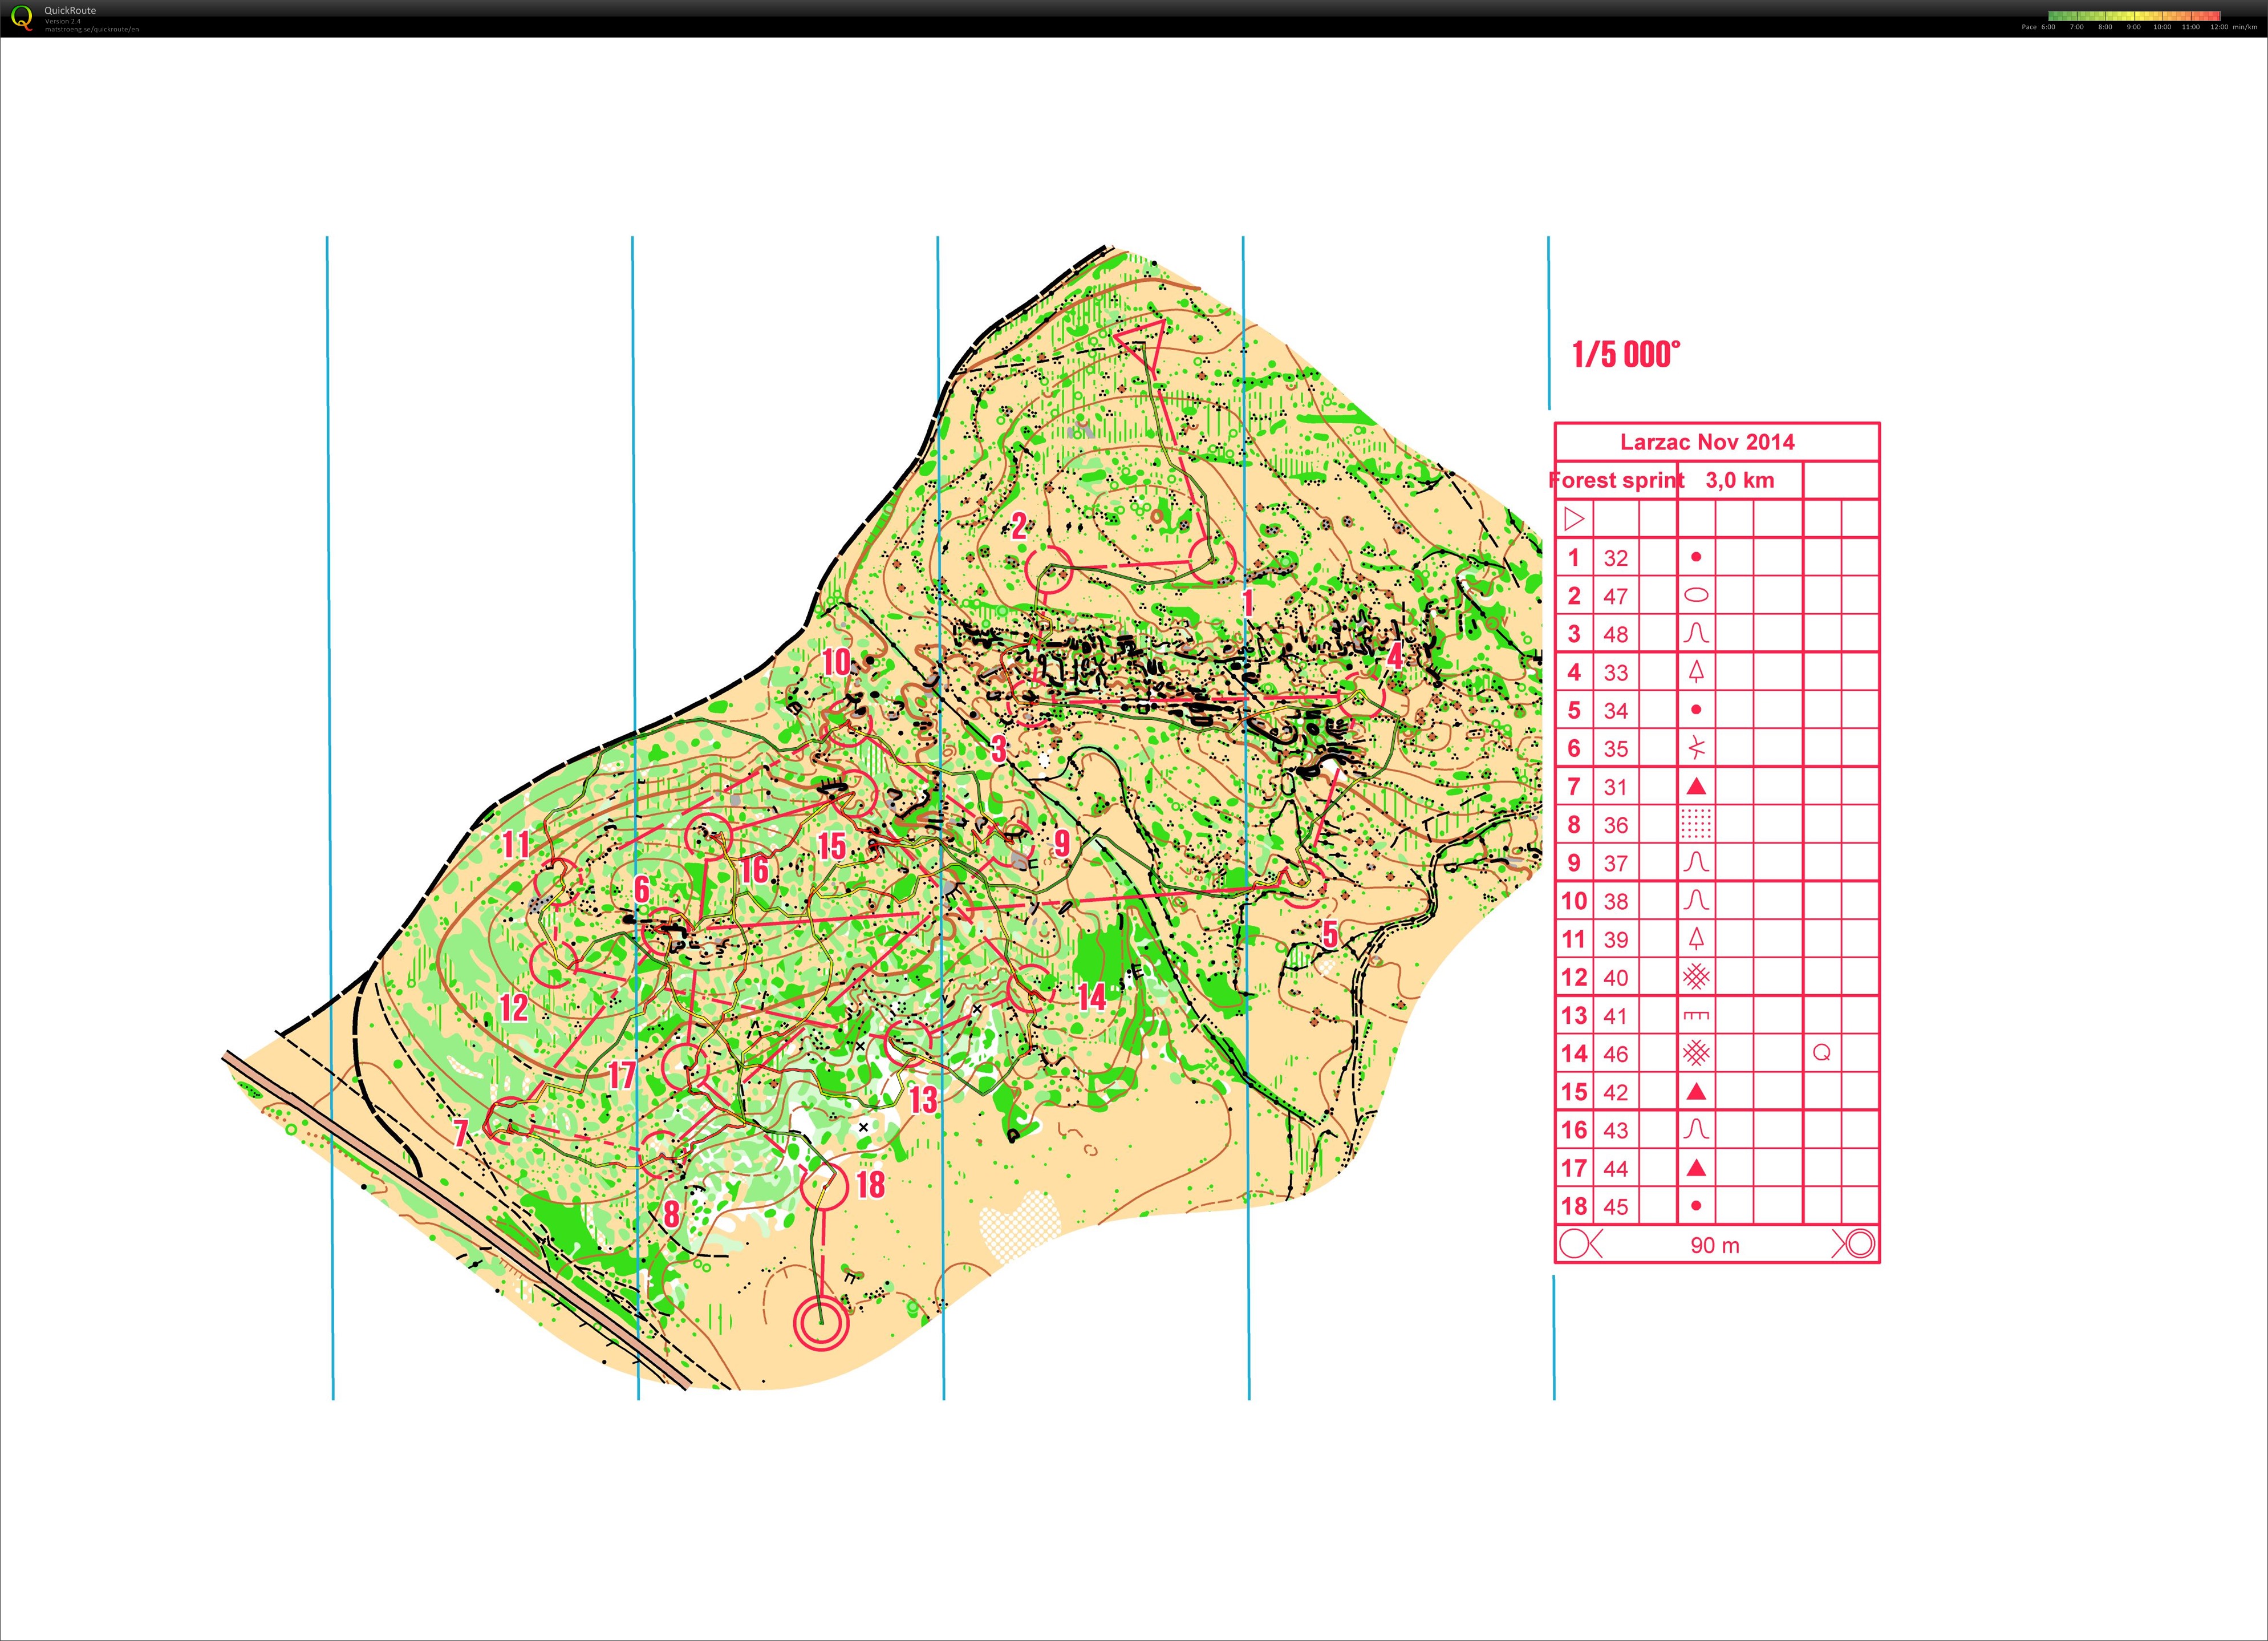Click the pace color gradient legend bar
This screenshot has height=1641, width=2268.
pos(2134,16)
